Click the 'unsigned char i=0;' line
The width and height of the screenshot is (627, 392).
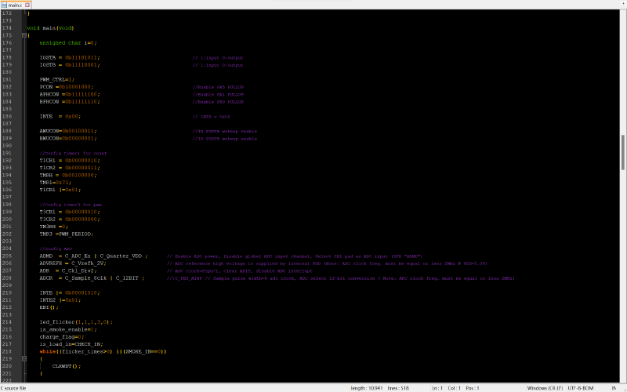click(x=68, y=43)
